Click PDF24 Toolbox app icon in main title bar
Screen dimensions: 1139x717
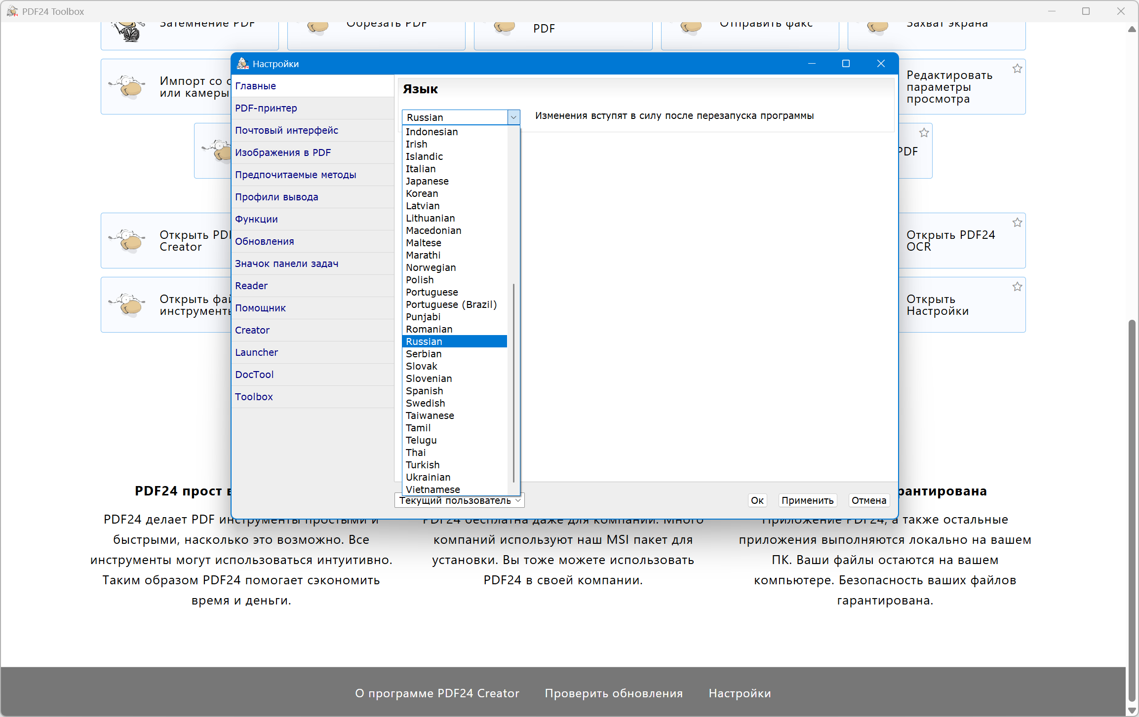pos(12,11)
